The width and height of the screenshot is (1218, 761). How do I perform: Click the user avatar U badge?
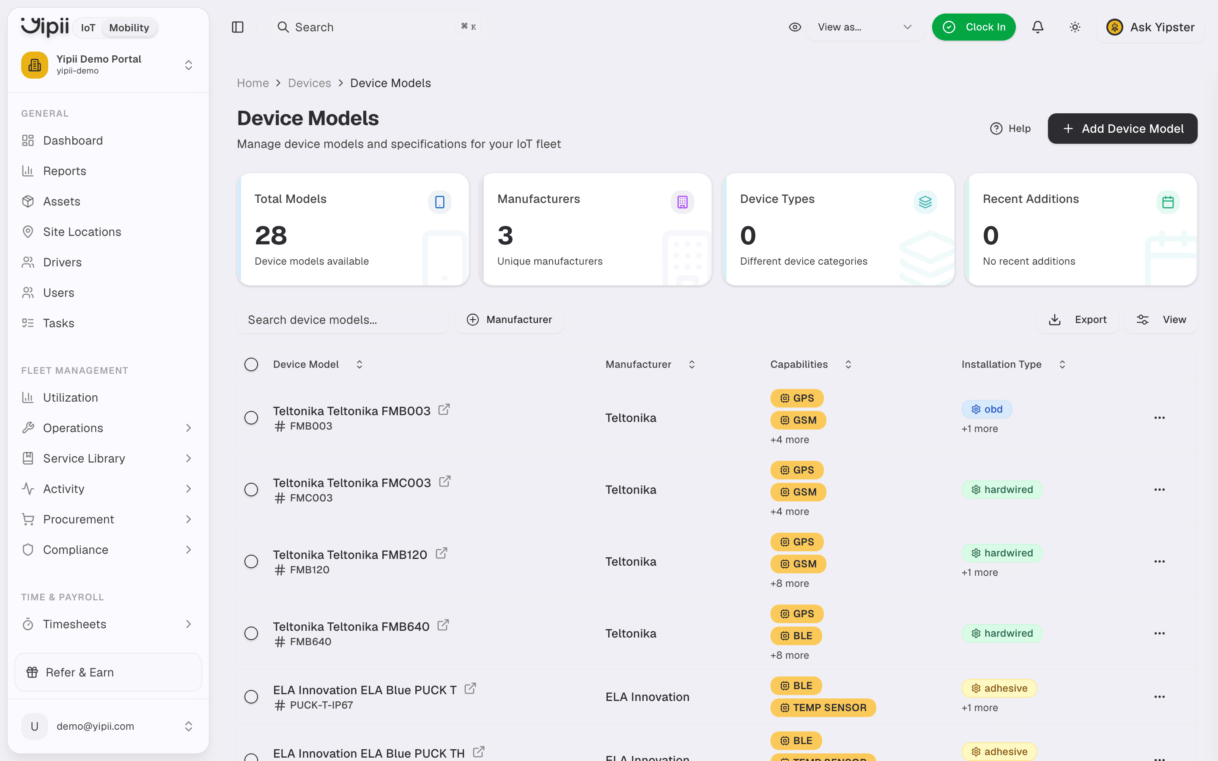(35, 726)
